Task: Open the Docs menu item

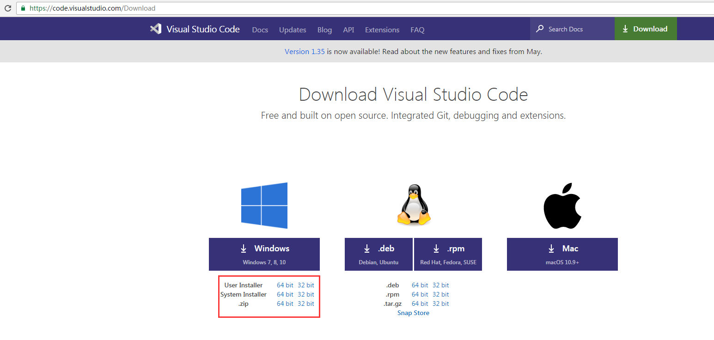Action: (x=260, y=30)
